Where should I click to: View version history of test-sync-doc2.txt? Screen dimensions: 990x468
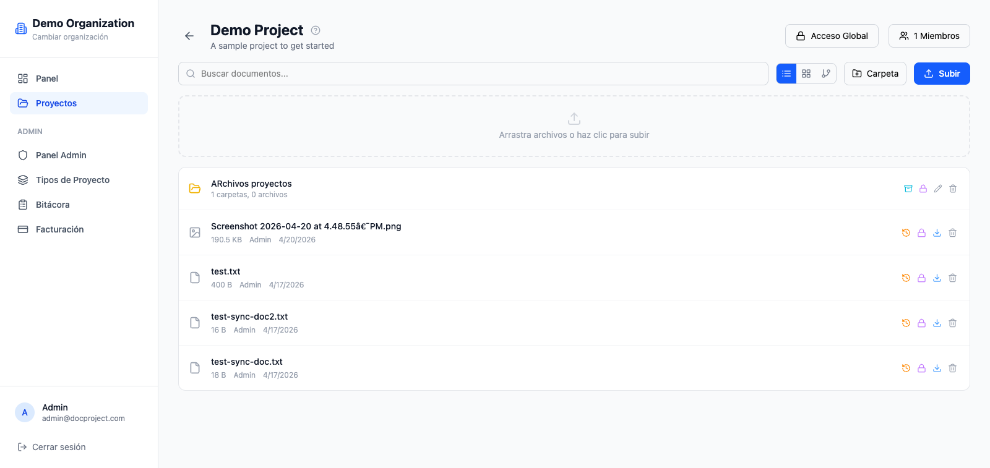906,323
